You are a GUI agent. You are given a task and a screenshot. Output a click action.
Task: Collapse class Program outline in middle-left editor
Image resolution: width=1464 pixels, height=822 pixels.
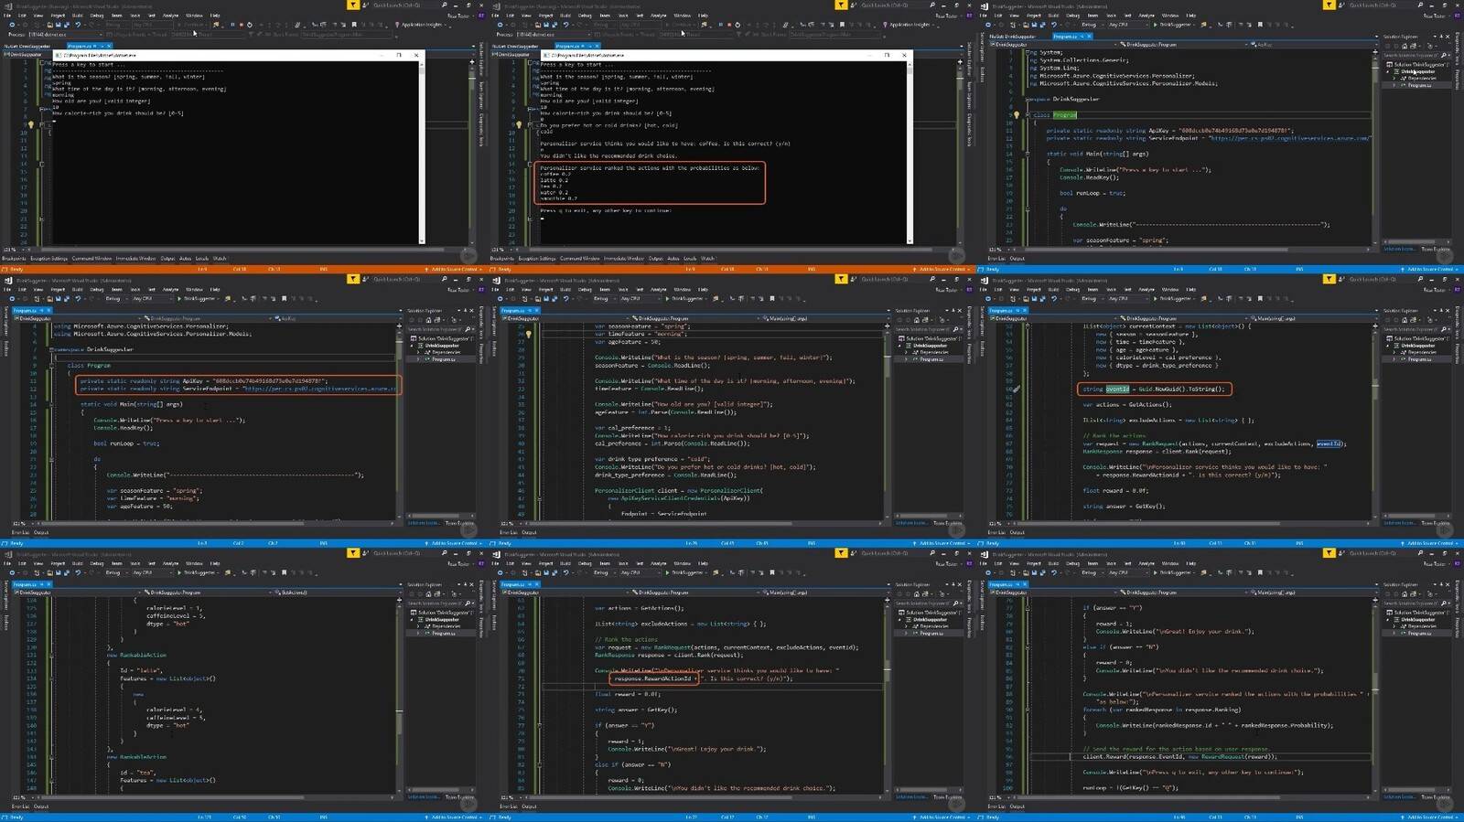[51, 365]
